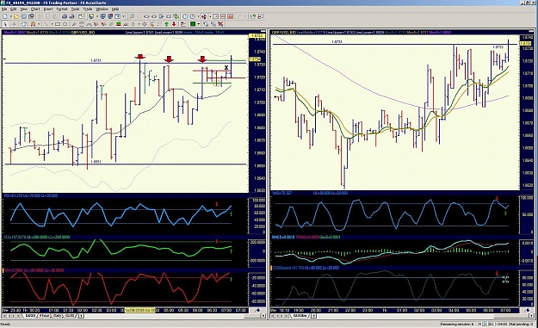Screen dimensions: 538x328
Task: Click the Remaining minutes status bar field
Action: 458,324
